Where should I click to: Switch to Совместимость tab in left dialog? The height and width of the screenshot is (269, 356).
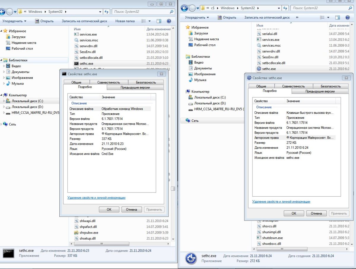[109, 82]
